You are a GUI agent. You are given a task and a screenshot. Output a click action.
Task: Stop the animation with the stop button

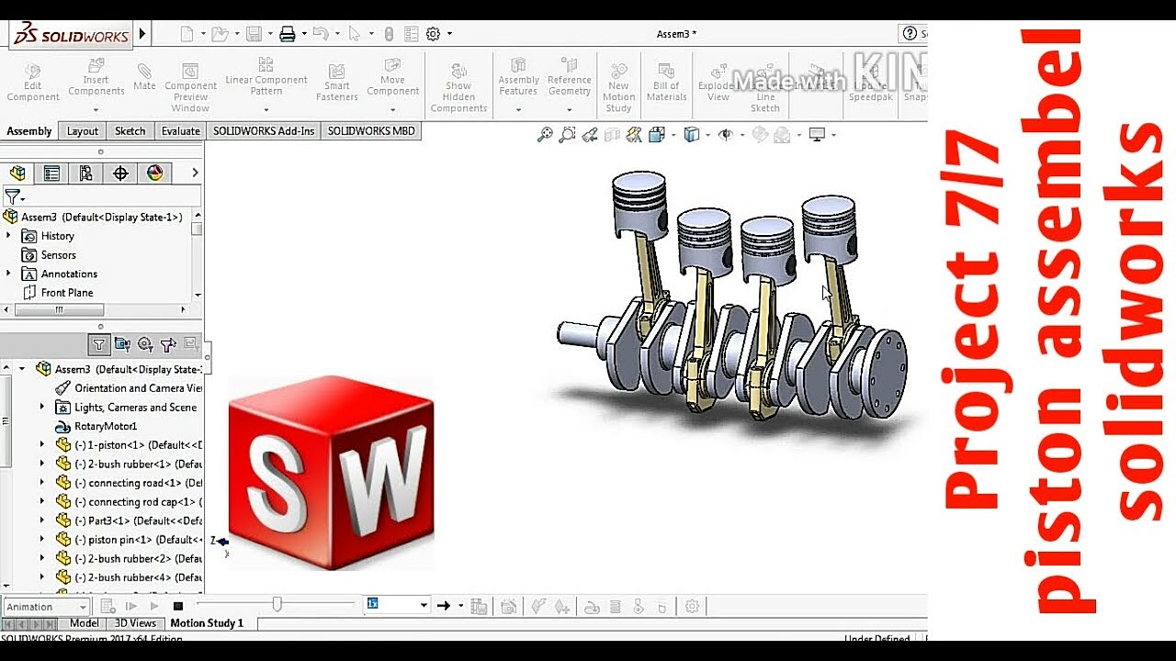[x=178, y=606]
